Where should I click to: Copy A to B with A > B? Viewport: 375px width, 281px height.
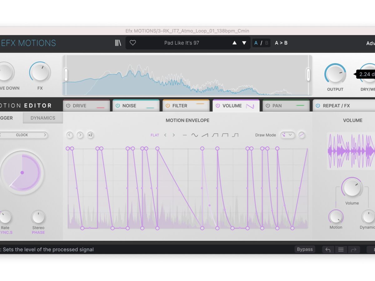[x=281, y=43]
